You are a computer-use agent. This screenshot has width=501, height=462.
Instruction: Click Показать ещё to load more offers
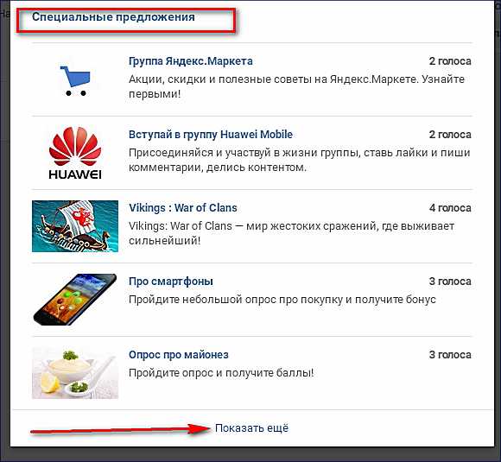(251, 428)
